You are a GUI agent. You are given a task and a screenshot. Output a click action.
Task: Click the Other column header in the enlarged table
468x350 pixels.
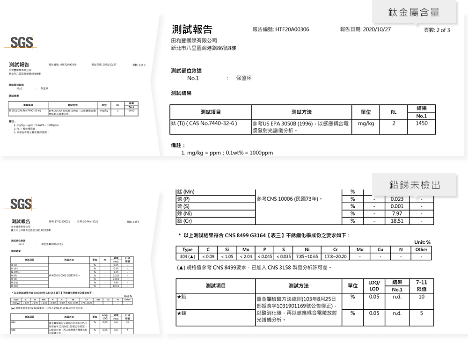421,249
